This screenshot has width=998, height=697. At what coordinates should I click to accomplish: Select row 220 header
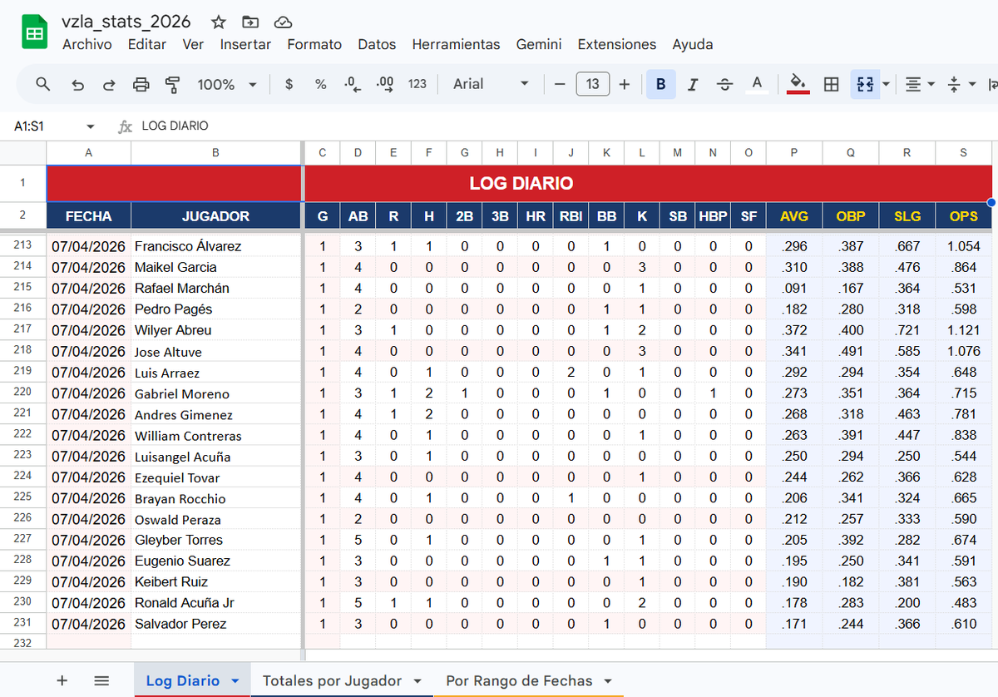22,393
